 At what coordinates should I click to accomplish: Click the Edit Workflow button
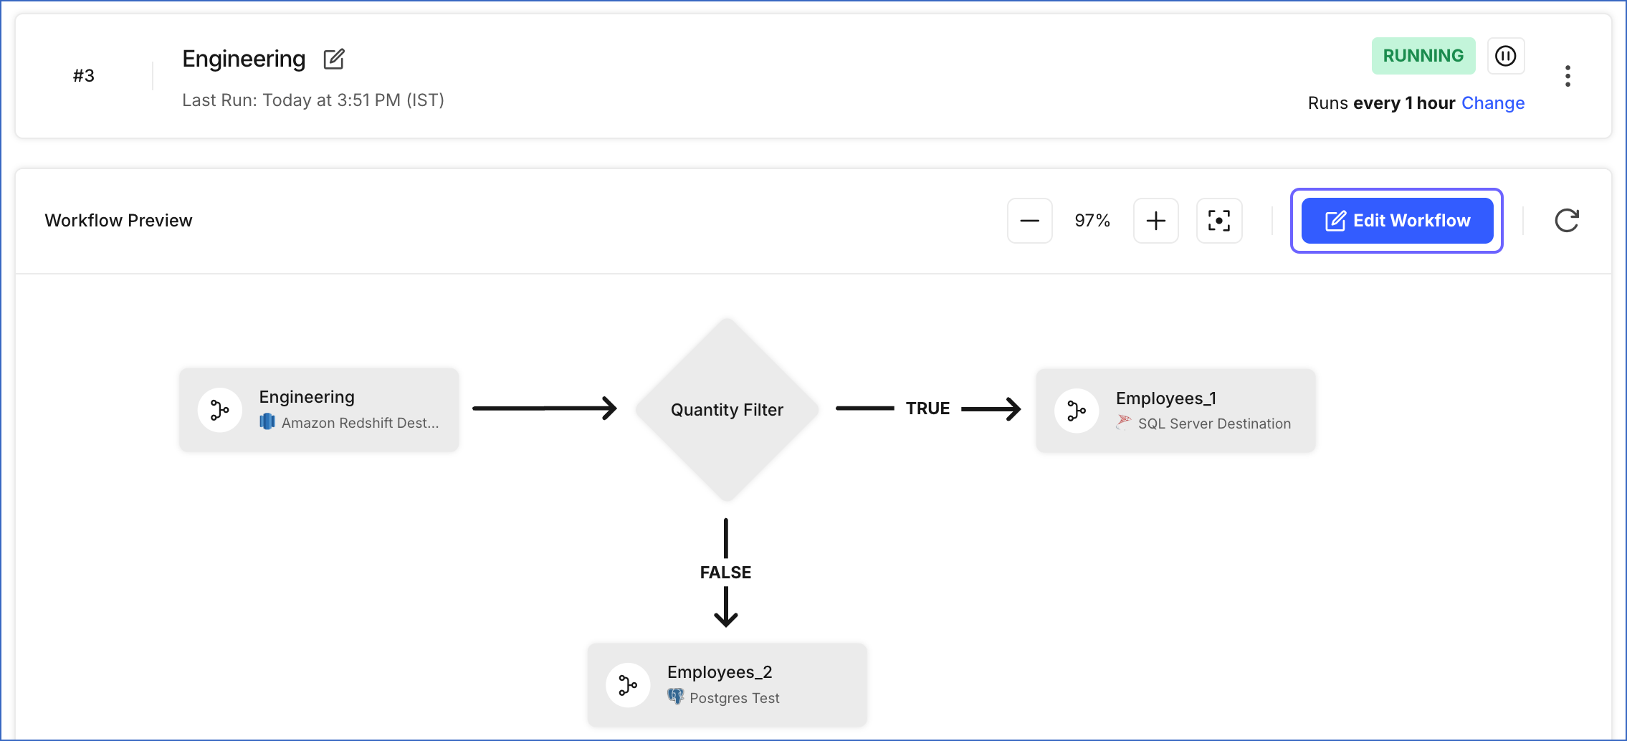click(x=1396, y=220)
